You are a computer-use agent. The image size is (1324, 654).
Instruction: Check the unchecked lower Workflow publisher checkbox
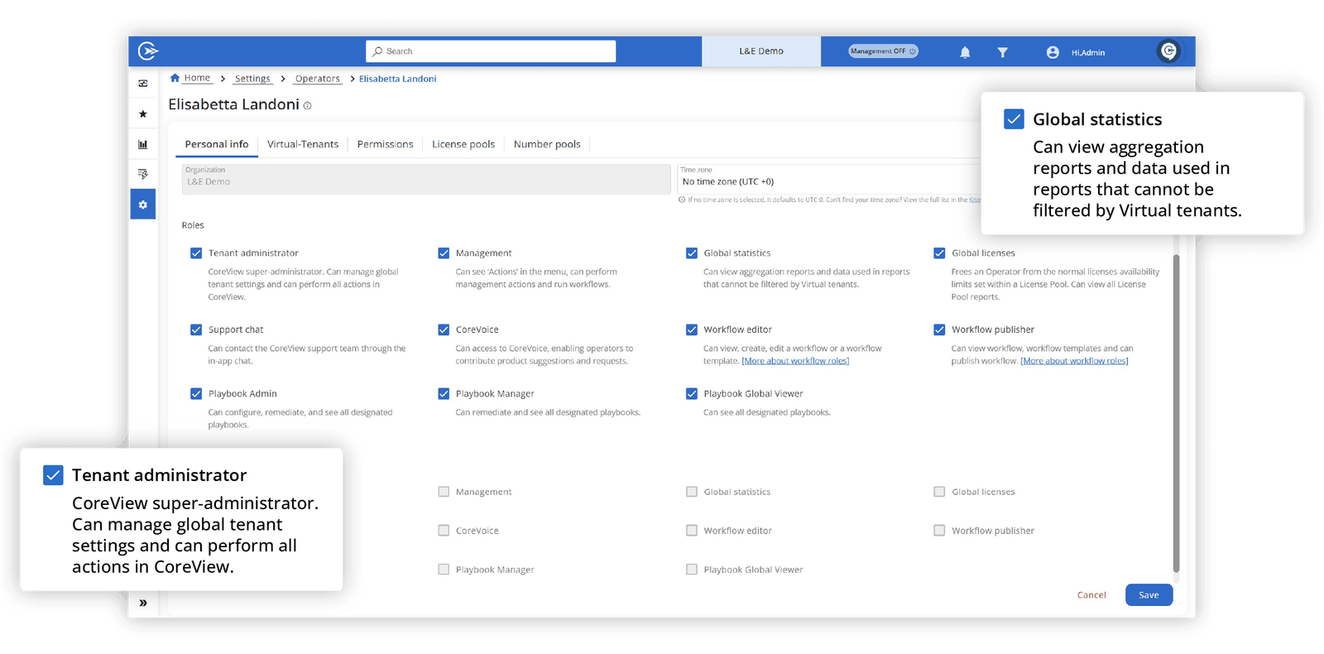point(939,531)
